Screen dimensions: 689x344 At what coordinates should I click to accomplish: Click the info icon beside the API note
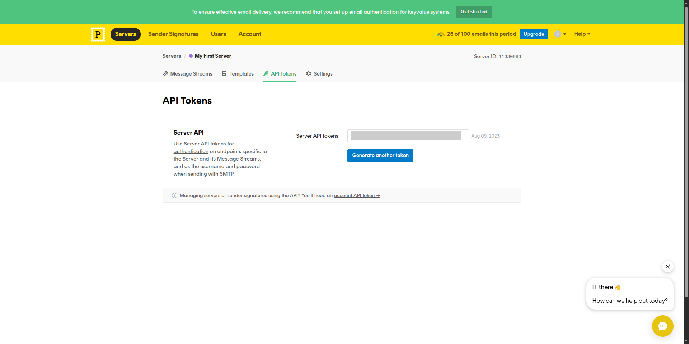coord(174,195)
